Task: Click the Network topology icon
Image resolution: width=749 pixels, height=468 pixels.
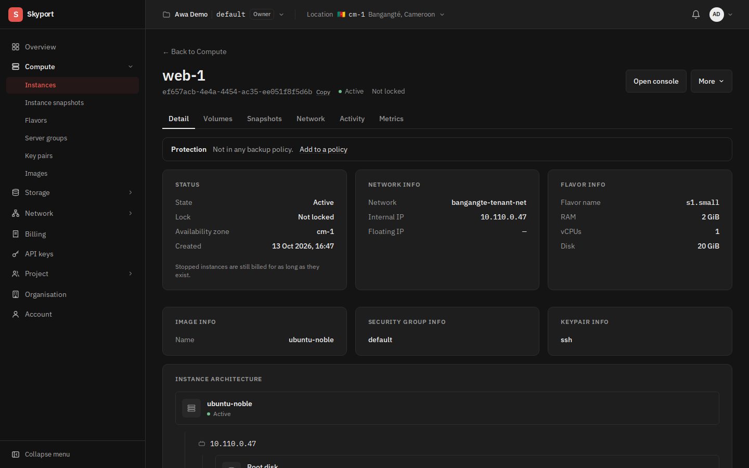Action: [x=16, y=213]
